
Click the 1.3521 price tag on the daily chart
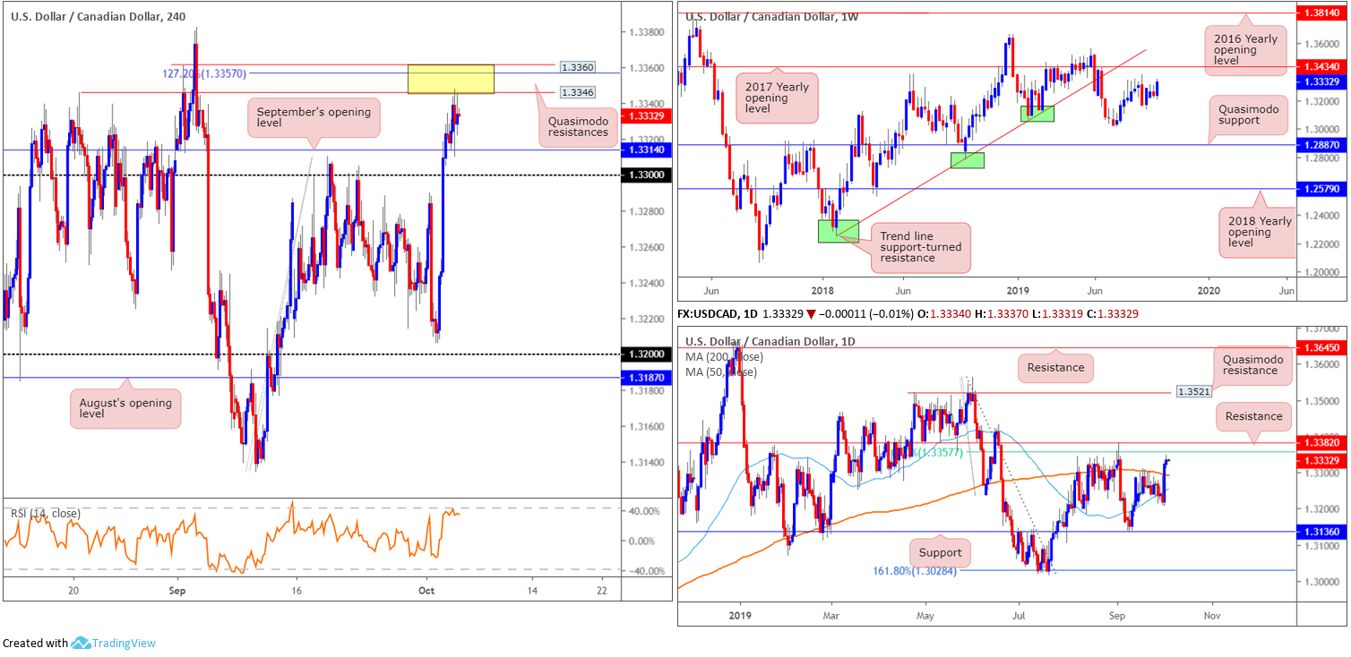[1192, 392]
